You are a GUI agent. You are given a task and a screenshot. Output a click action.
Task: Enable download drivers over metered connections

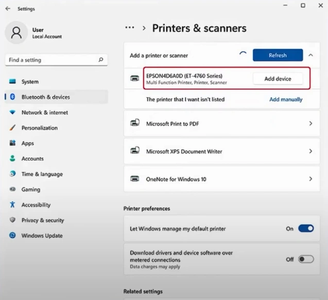(305, 259)
